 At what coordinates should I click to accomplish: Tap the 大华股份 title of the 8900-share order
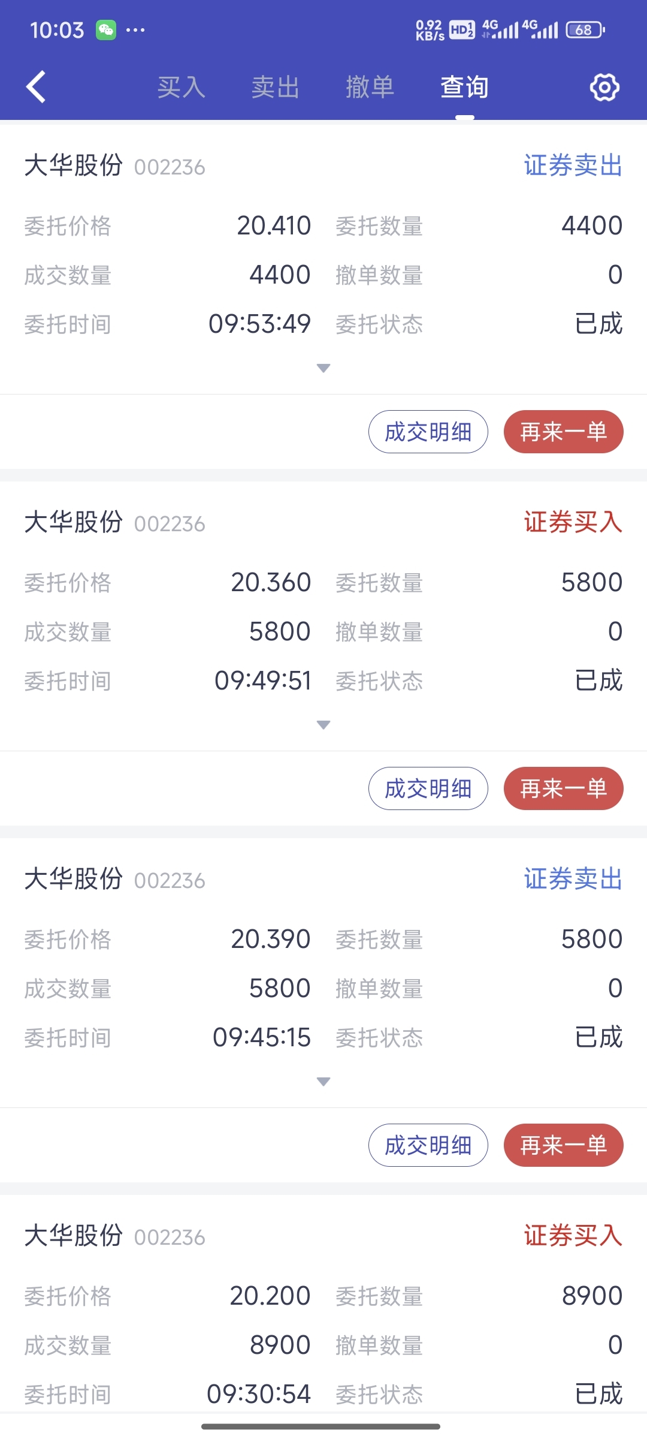click(x=74, y=1236)
